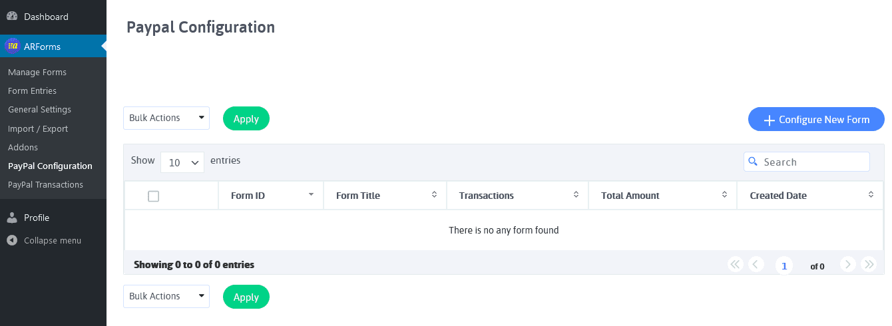Click the search magnifier icon
The width and height of the screenshot is (892, 326).
pos(753,162)
